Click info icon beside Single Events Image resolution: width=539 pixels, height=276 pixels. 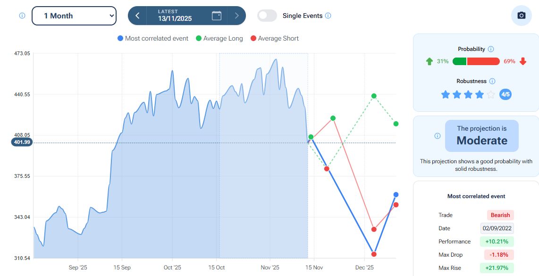pyautogui.click(x=328, y=16)
